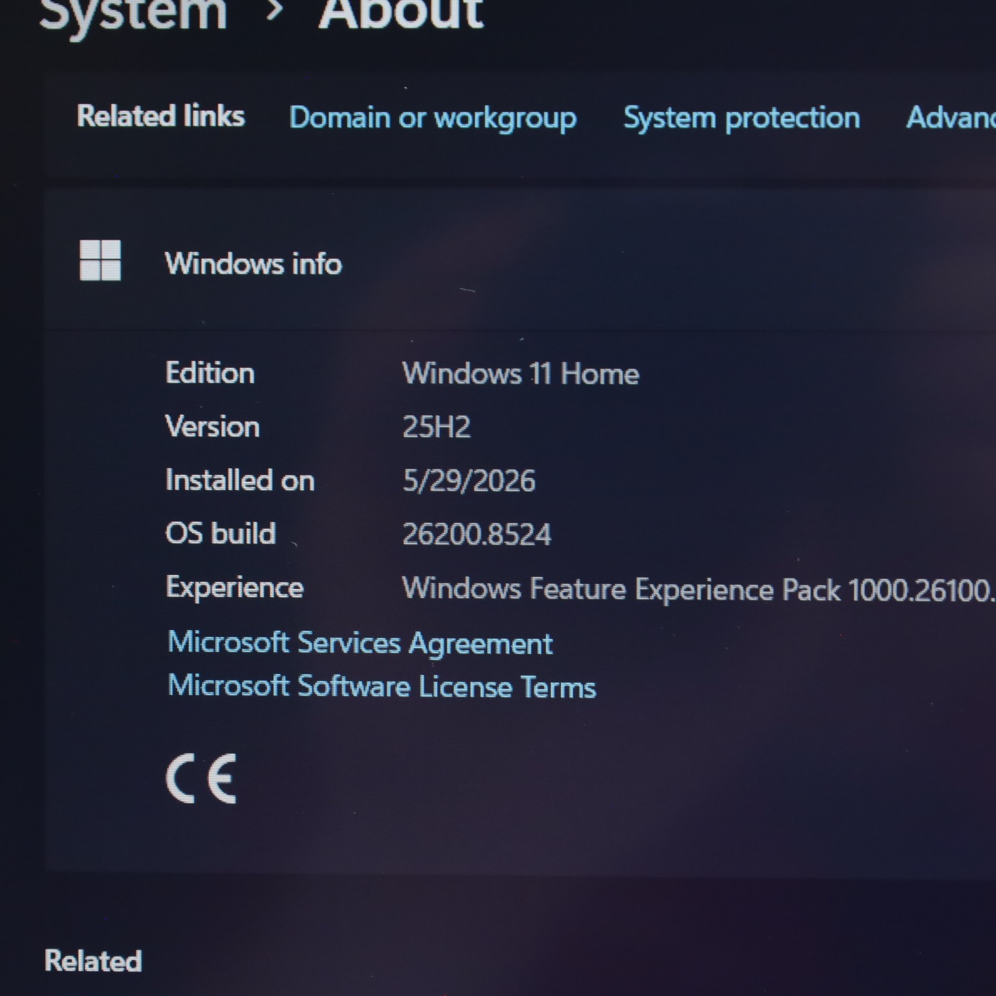Click the Related section heading
Image resolution: width=996 pixels, height=996 pixels.
tap(93, 961)
